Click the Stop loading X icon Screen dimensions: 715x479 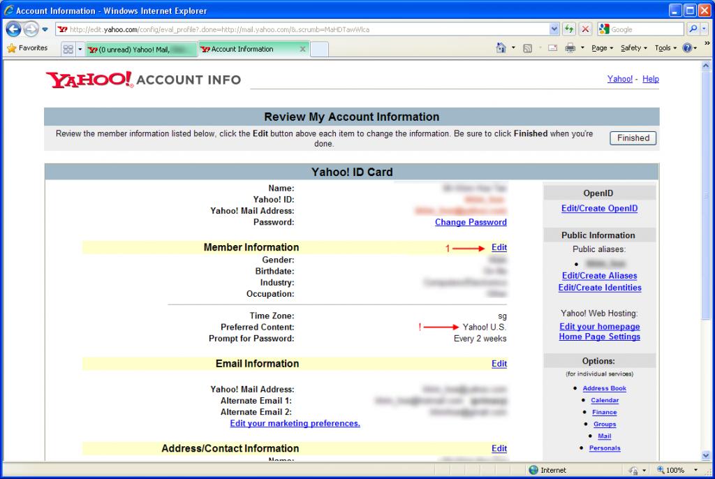click(585, 29)
